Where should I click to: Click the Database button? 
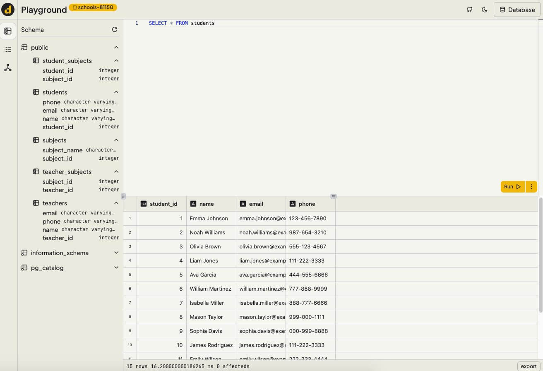point(517,10)
